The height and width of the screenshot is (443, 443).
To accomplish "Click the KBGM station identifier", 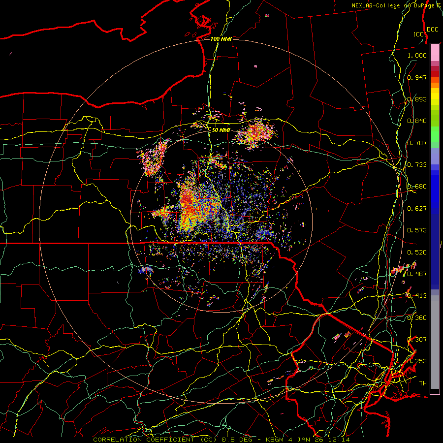I will point(275,440).
